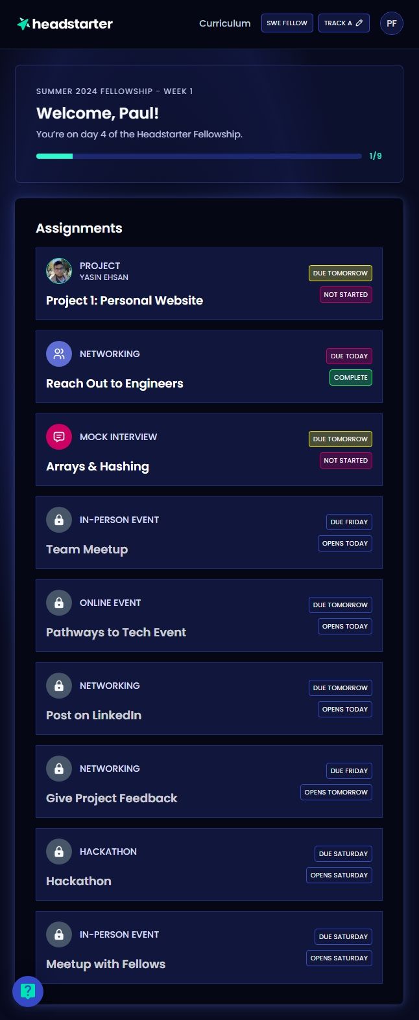Click the edit pencil on Track A
This screenshot has height=1020, width=419.
359,23
